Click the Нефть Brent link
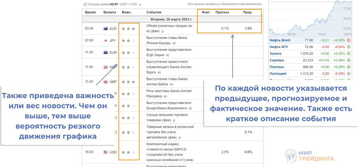362x167 pixels. (280, 40)
